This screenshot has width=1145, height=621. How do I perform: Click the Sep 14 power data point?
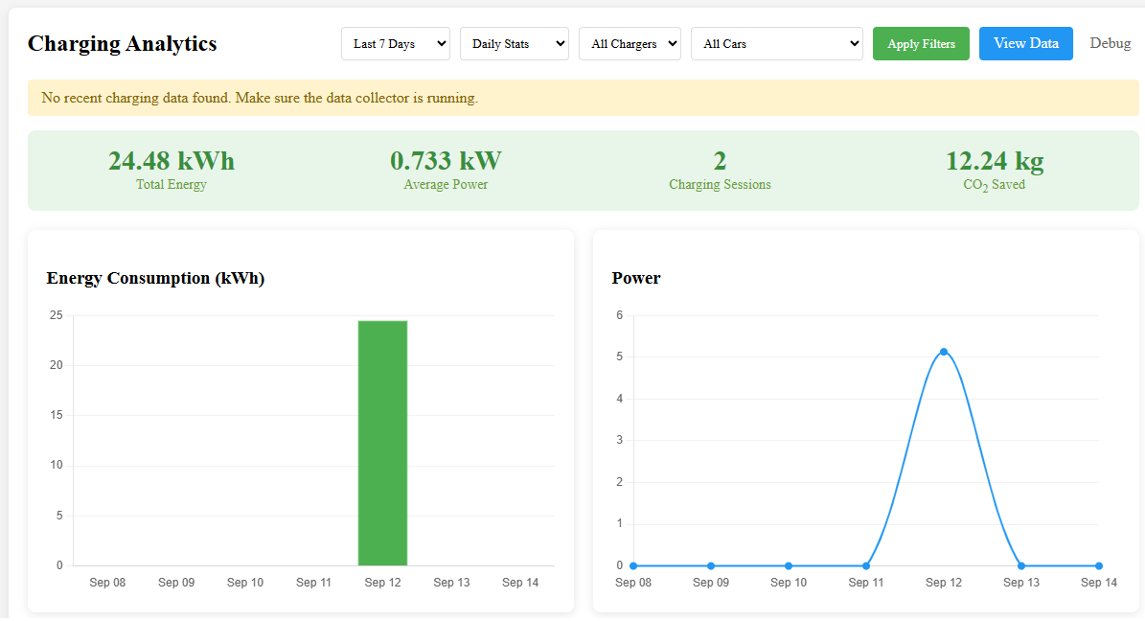coord(1098,565)
